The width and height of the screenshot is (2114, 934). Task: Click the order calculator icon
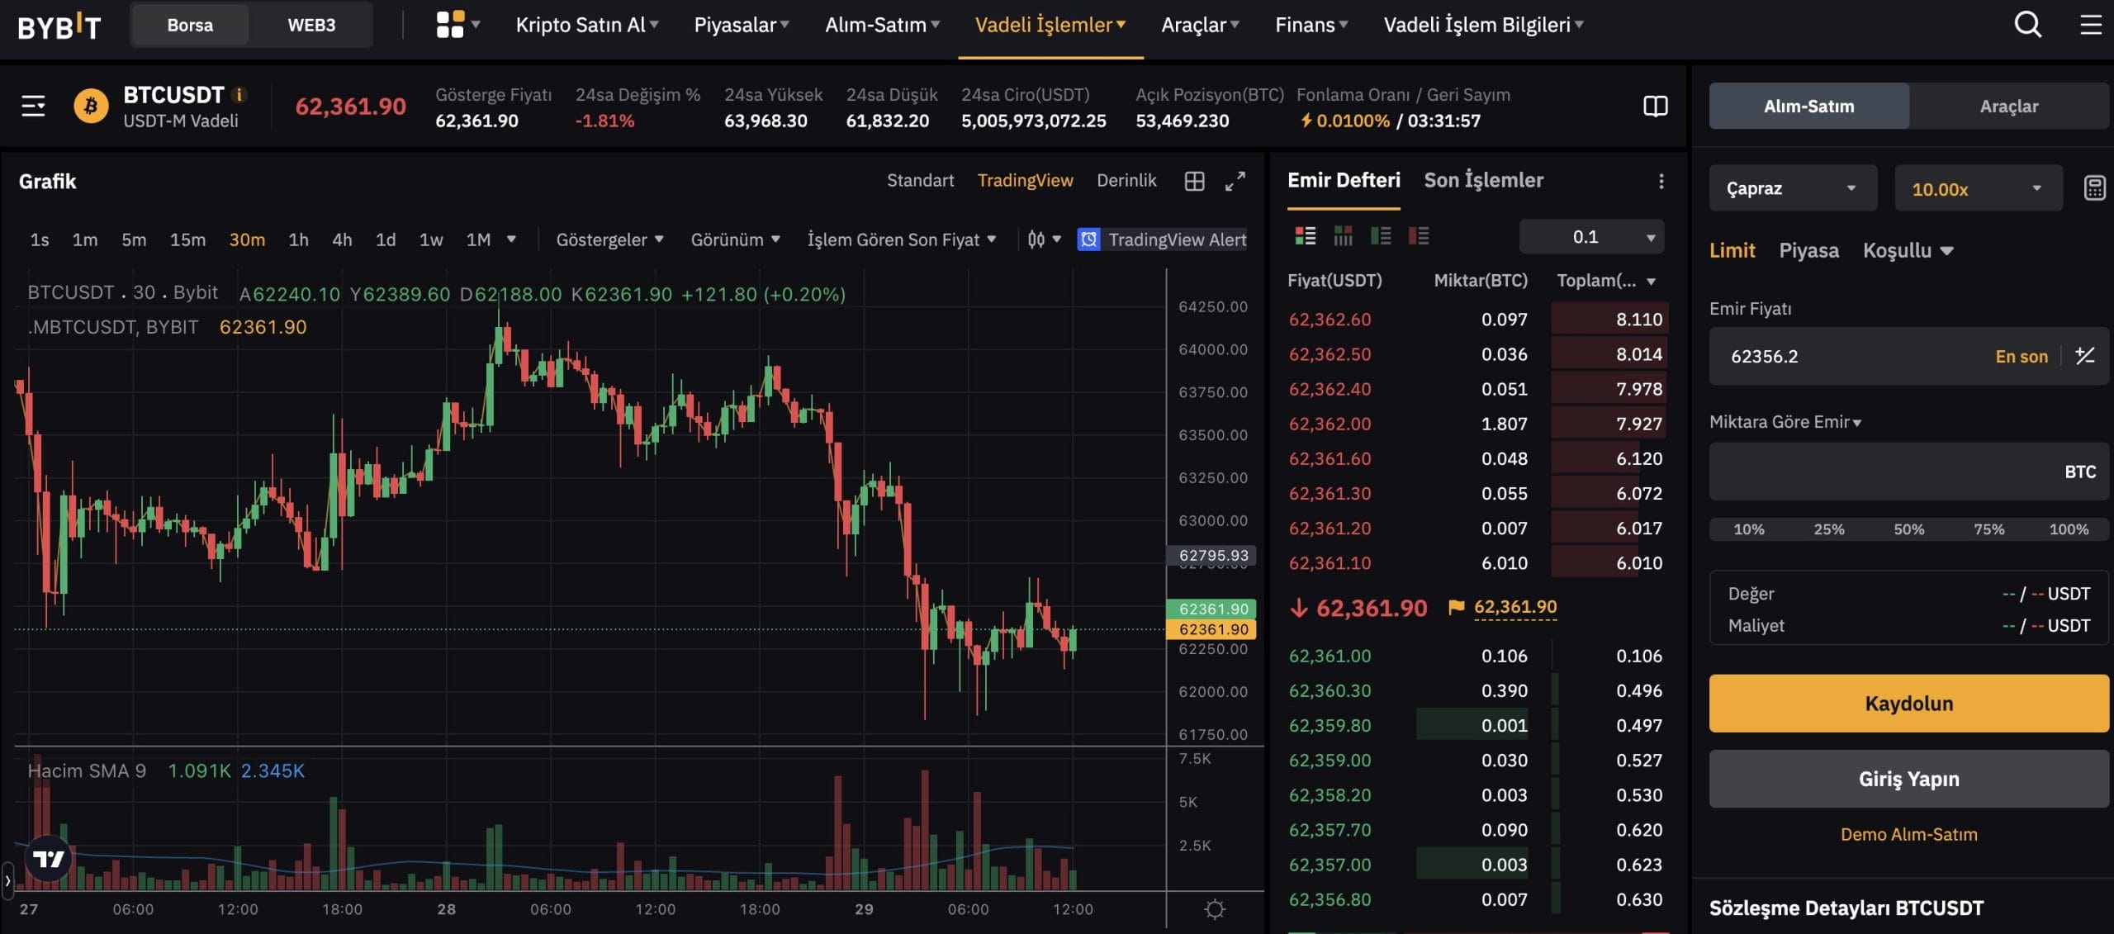point(2094,188)
